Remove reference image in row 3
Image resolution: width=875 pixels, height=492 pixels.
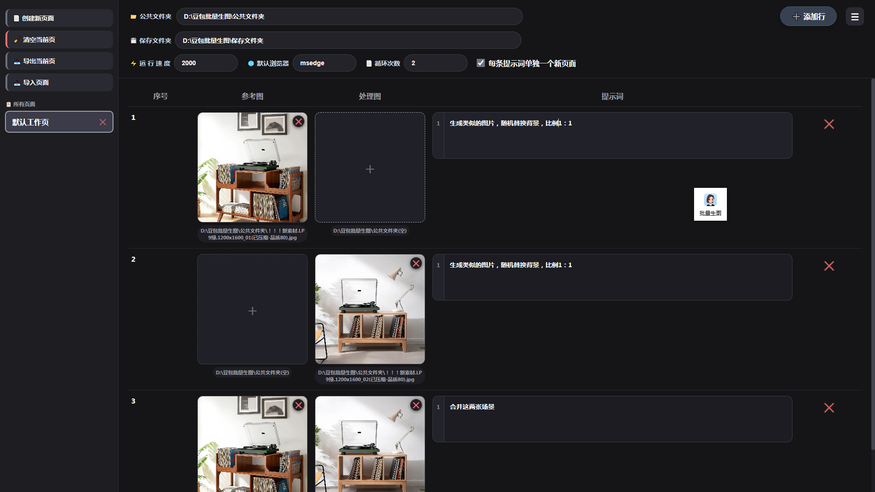pyautogui.click(x=299, y=405)
